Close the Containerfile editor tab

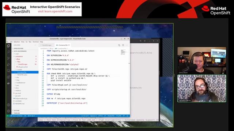[x=69, y=45]
